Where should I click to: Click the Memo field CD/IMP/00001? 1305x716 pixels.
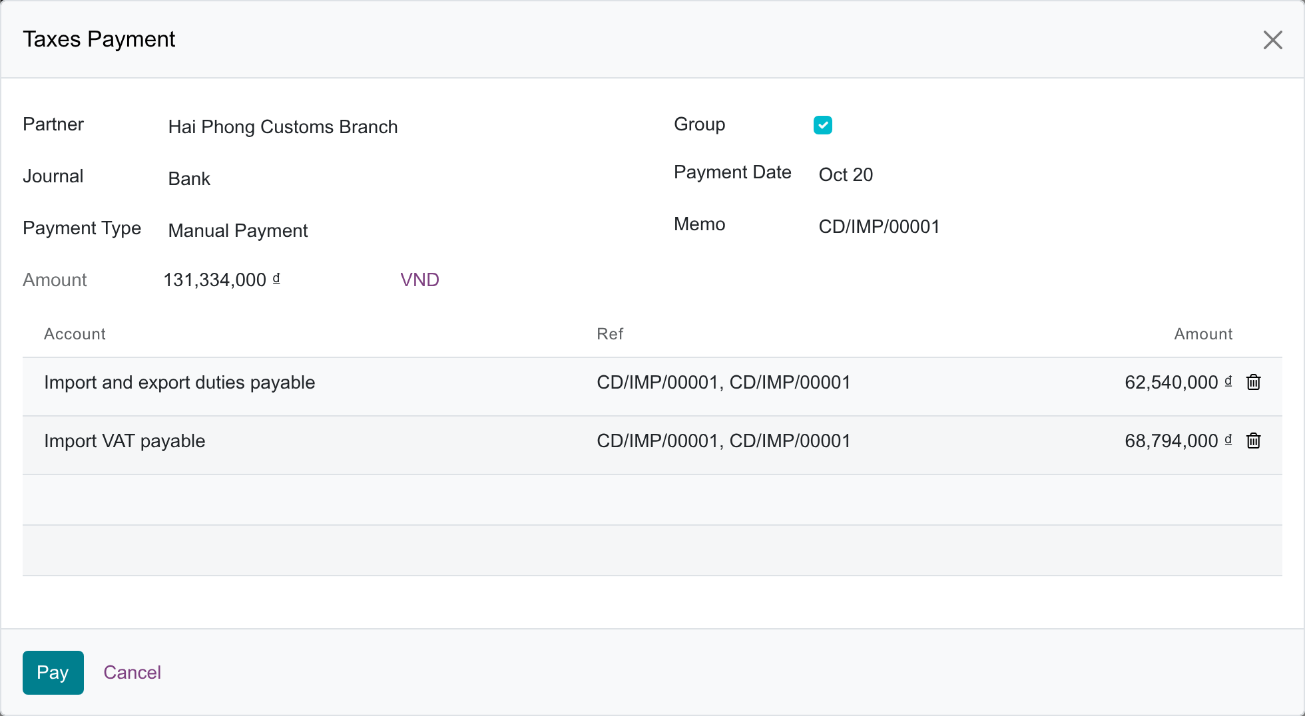[879, 226]
